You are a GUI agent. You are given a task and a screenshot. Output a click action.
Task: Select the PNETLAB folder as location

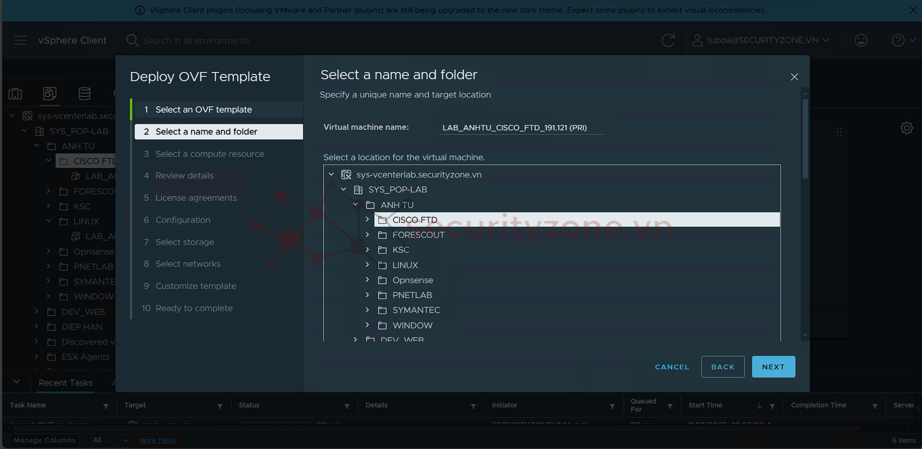click(412, 295)
